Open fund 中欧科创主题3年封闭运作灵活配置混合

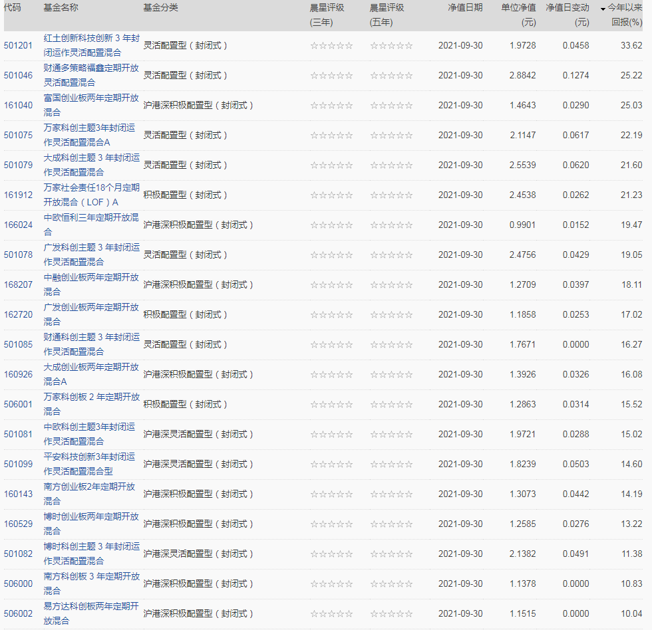click(x=89, y=435)
